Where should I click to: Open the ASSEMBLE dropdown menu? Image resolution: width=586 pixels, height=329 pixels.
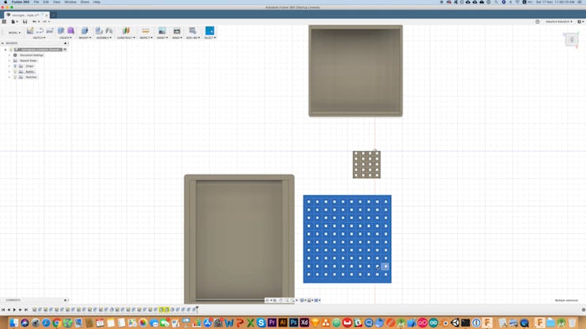pos(104,38)
